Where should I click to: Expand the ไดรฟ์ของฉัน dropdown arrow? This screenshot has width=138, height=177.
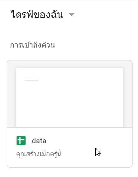pos(72,14)
